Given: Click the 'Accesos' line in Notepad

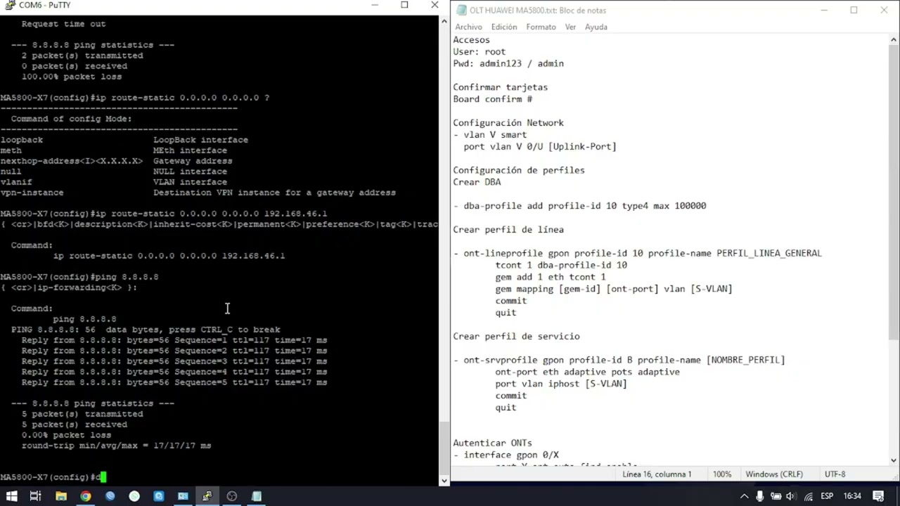Looking at the screenshot, I should click(471, 40).
